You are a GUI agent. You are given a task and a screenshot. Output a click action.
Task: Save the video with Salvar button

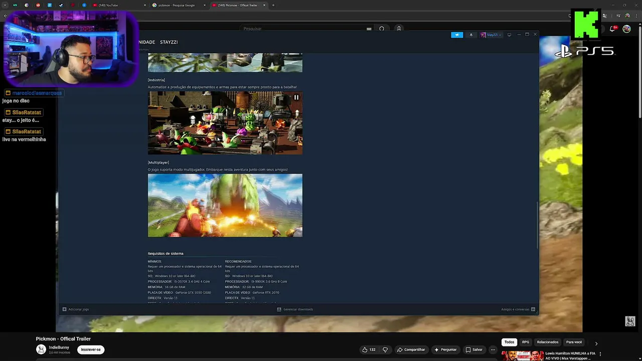(474, 349)
